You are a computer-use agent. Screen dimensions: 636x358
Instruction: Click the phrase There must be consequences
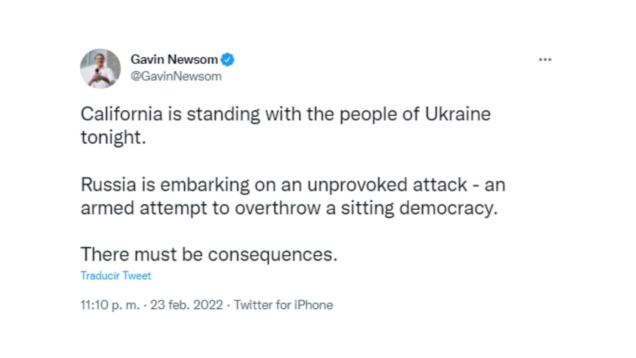point(209,254)
